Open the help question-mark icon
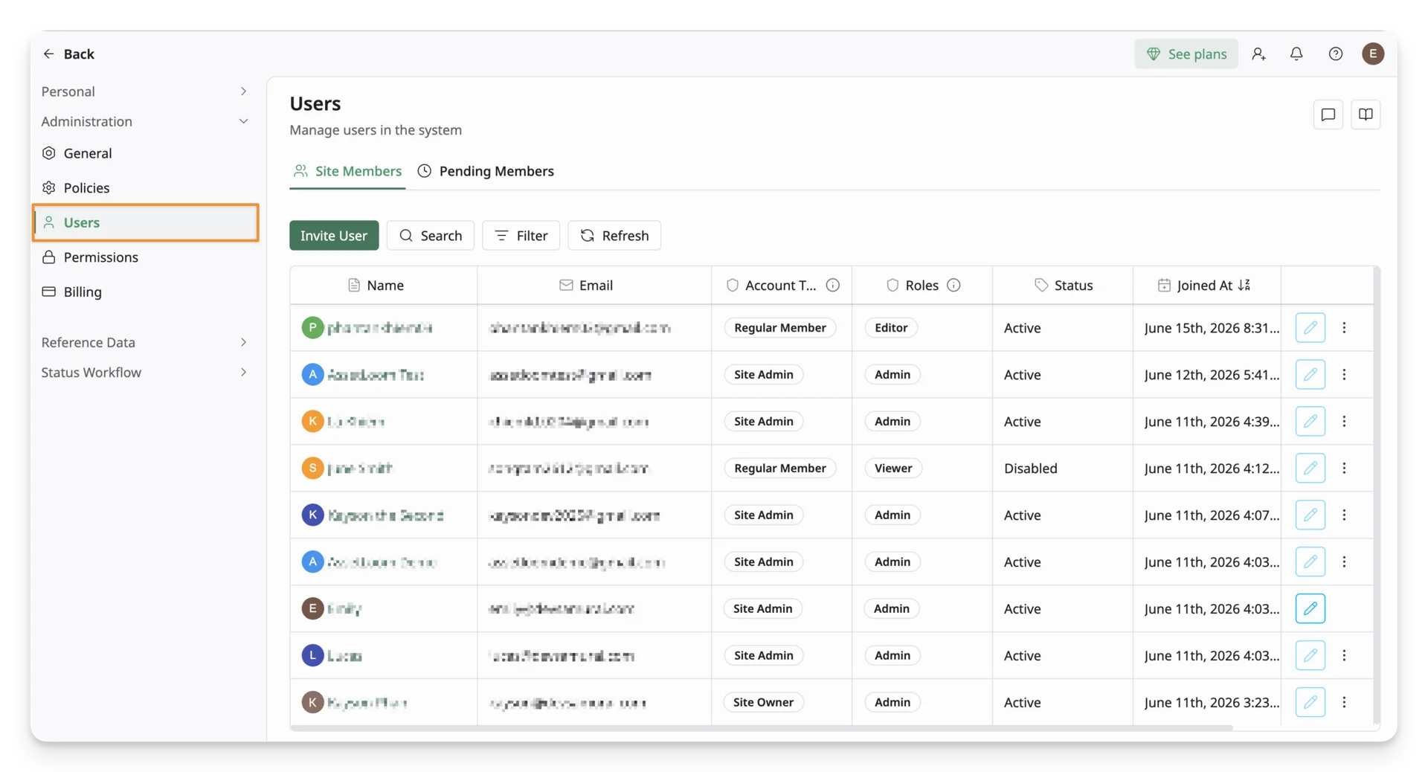Viewport: 1428px width, 772px height. (x=1336, y=54)
